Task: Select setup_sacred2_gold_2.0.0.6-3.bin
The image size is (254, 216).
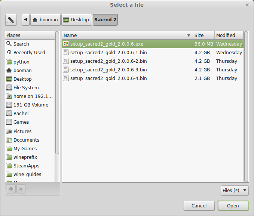Action: click(x=153, y=70)
